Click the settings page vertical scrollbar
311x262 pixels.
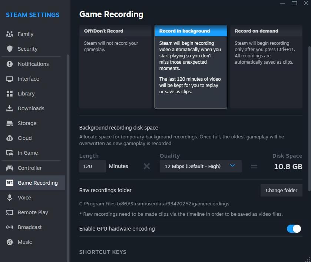[x=310, y=119]
